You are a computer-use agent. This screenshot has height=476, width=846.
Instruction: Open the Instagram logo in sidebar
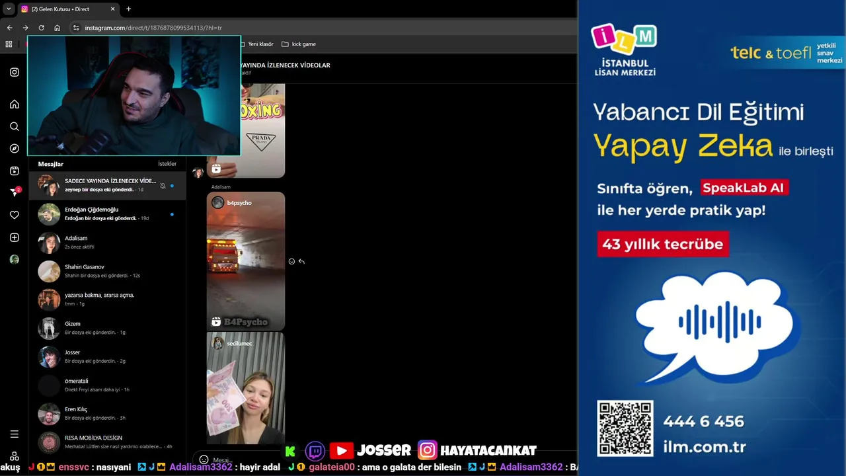[15, 72]
